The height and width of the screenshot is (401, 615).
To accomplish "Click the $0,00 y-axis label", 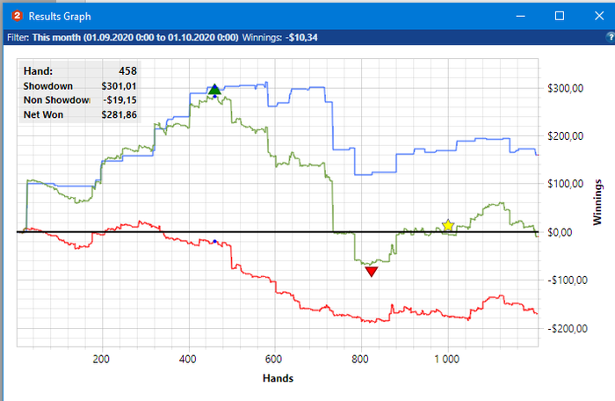I will tap(560, 232).
